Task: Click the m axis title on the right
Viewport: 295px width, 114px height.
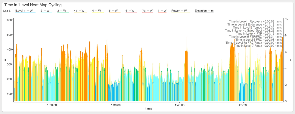Action: [290, 60]
